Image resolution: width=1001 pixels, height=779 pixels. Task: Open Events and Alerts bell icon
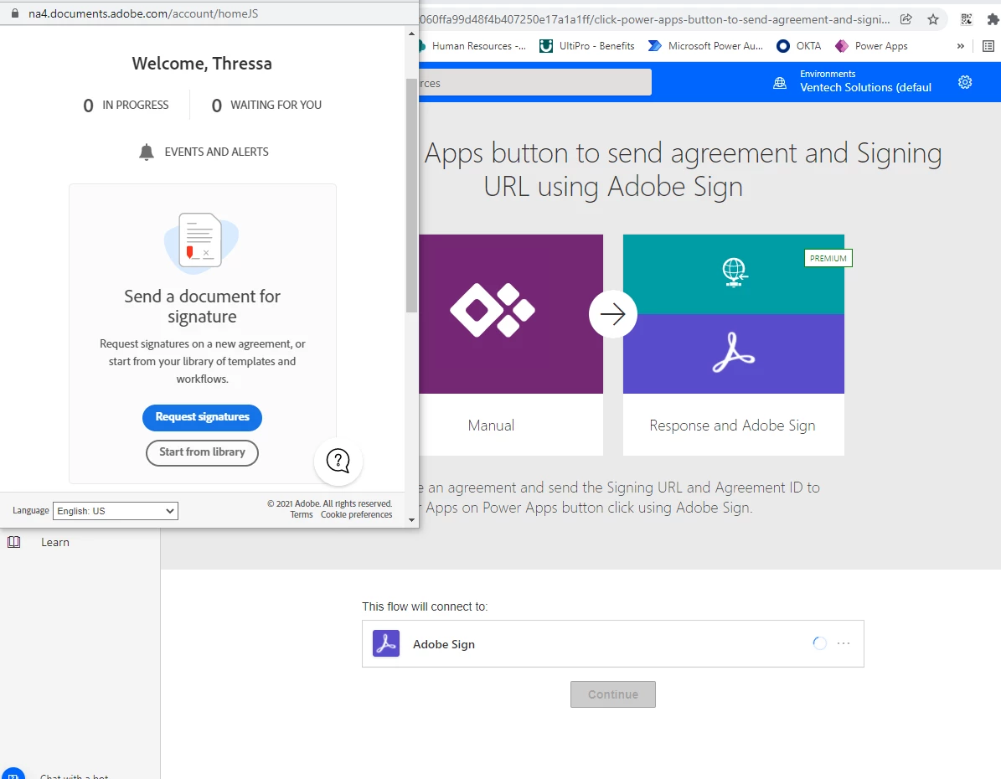click(x=147, y=152)
